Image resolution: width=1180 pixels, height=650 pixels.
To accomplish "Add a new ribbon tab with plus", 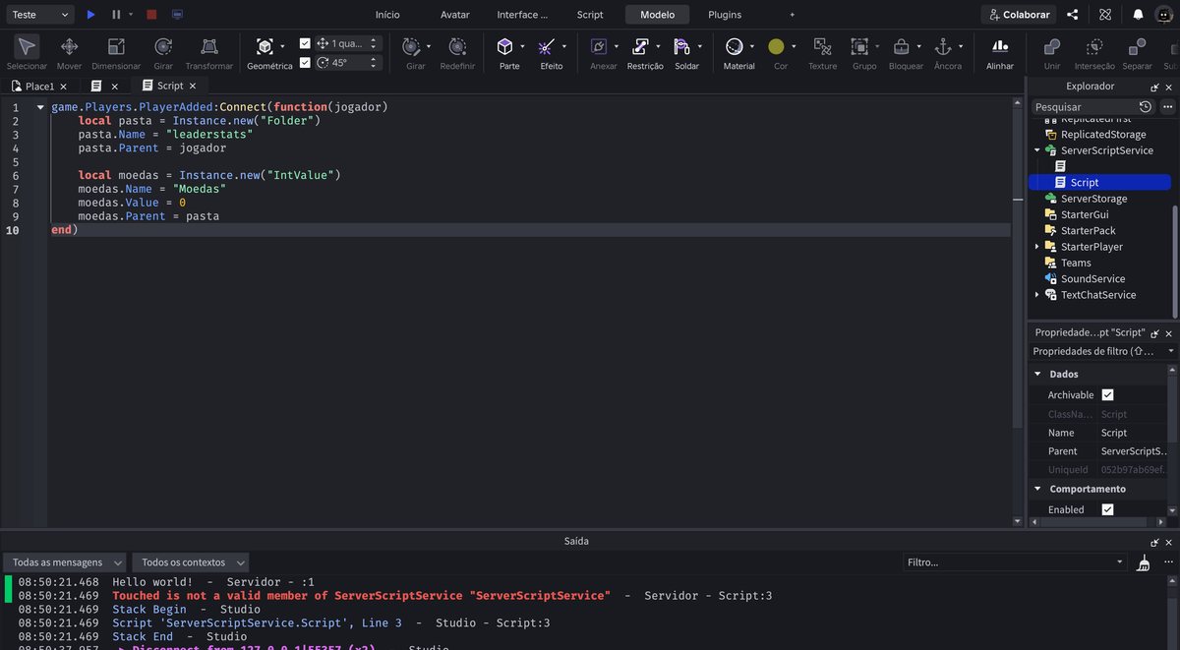I will pyautogui.click(x=793, y=15).
